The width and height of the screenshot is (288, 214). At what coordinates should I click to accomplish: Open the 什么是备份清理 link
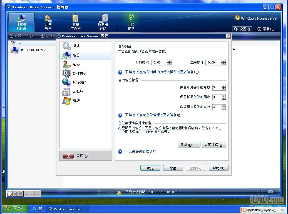[140, 151]
